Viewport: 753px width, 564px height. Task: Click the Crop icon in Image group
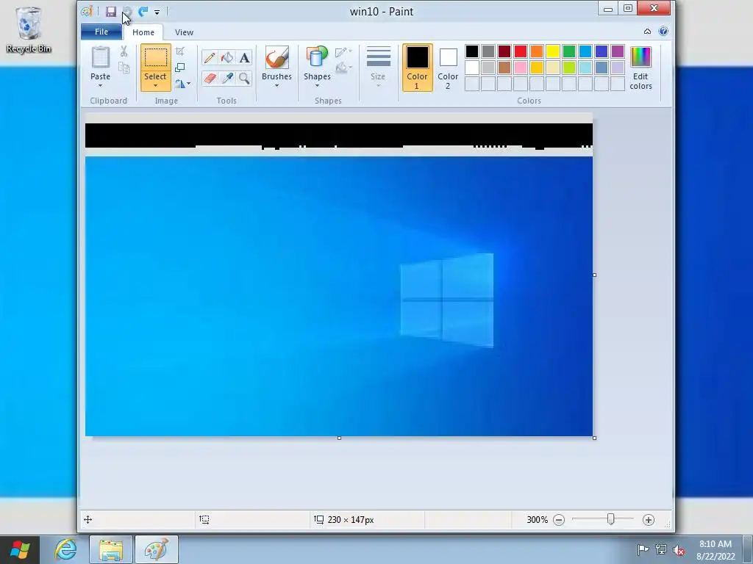tap(180, 51)
